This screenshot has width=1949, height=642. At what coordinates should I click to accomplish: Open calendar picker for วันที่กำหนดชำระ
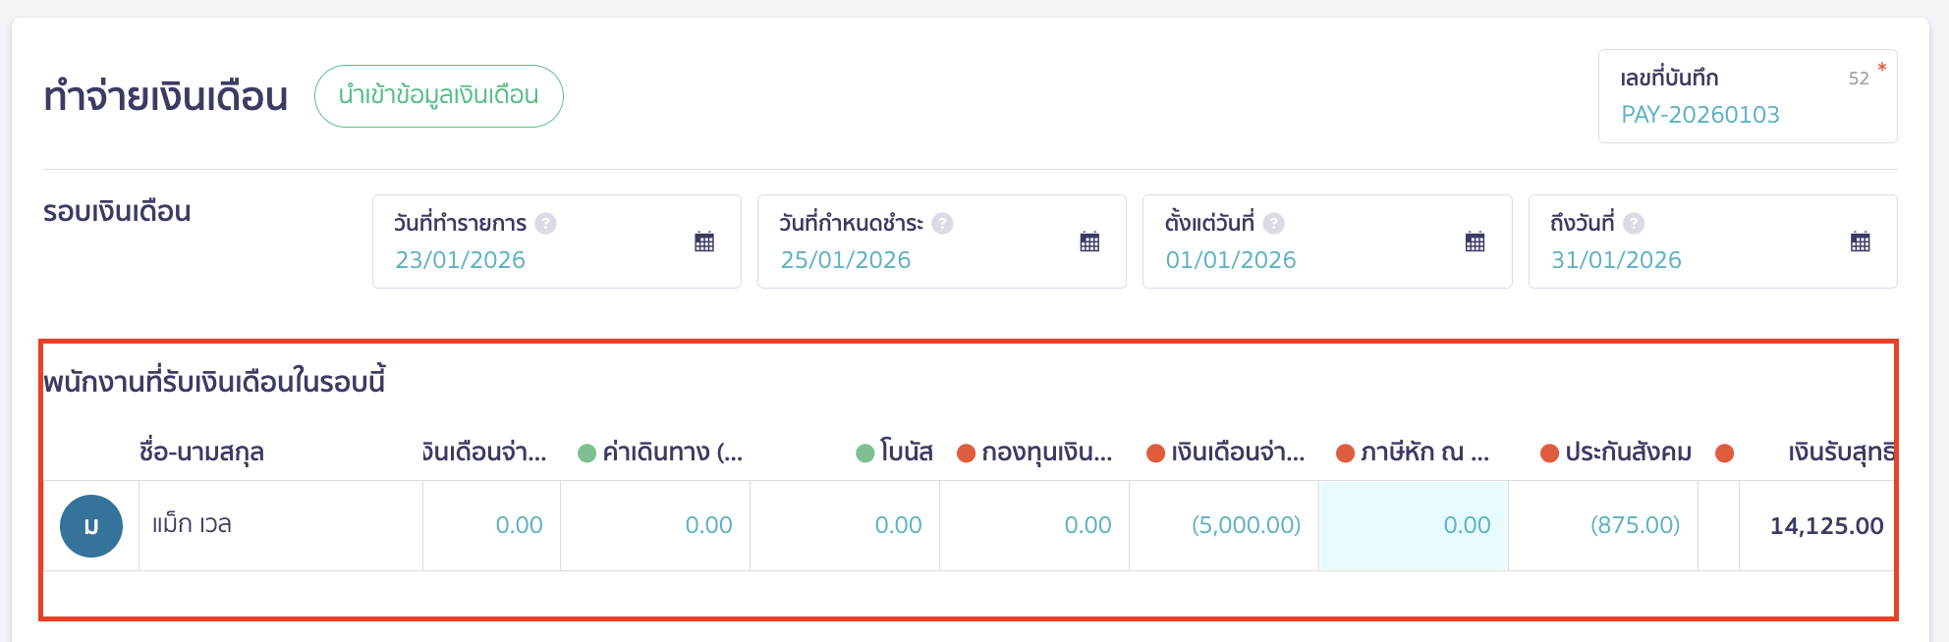click(1090, 241)
